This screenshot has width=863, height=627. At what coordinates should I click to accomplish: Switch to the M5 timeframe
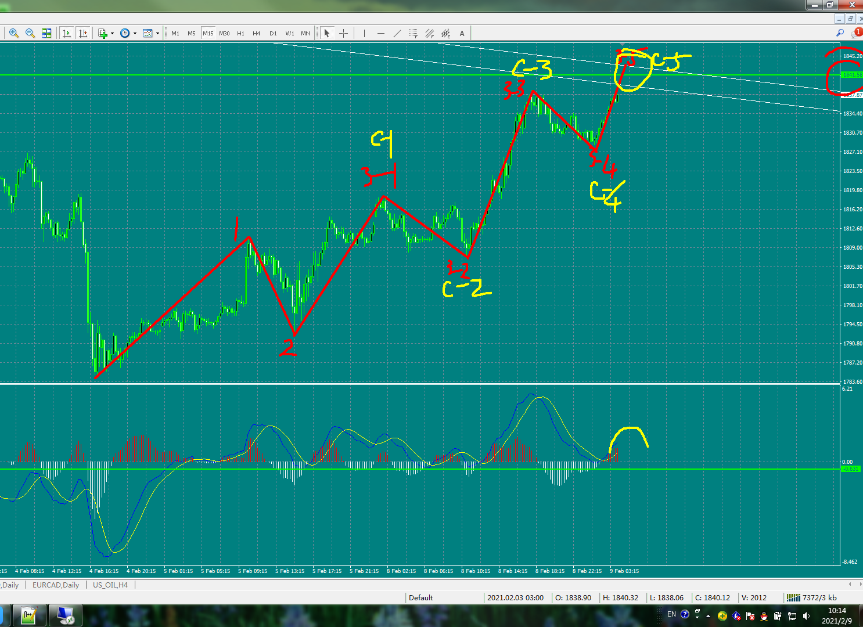point(192,34)
